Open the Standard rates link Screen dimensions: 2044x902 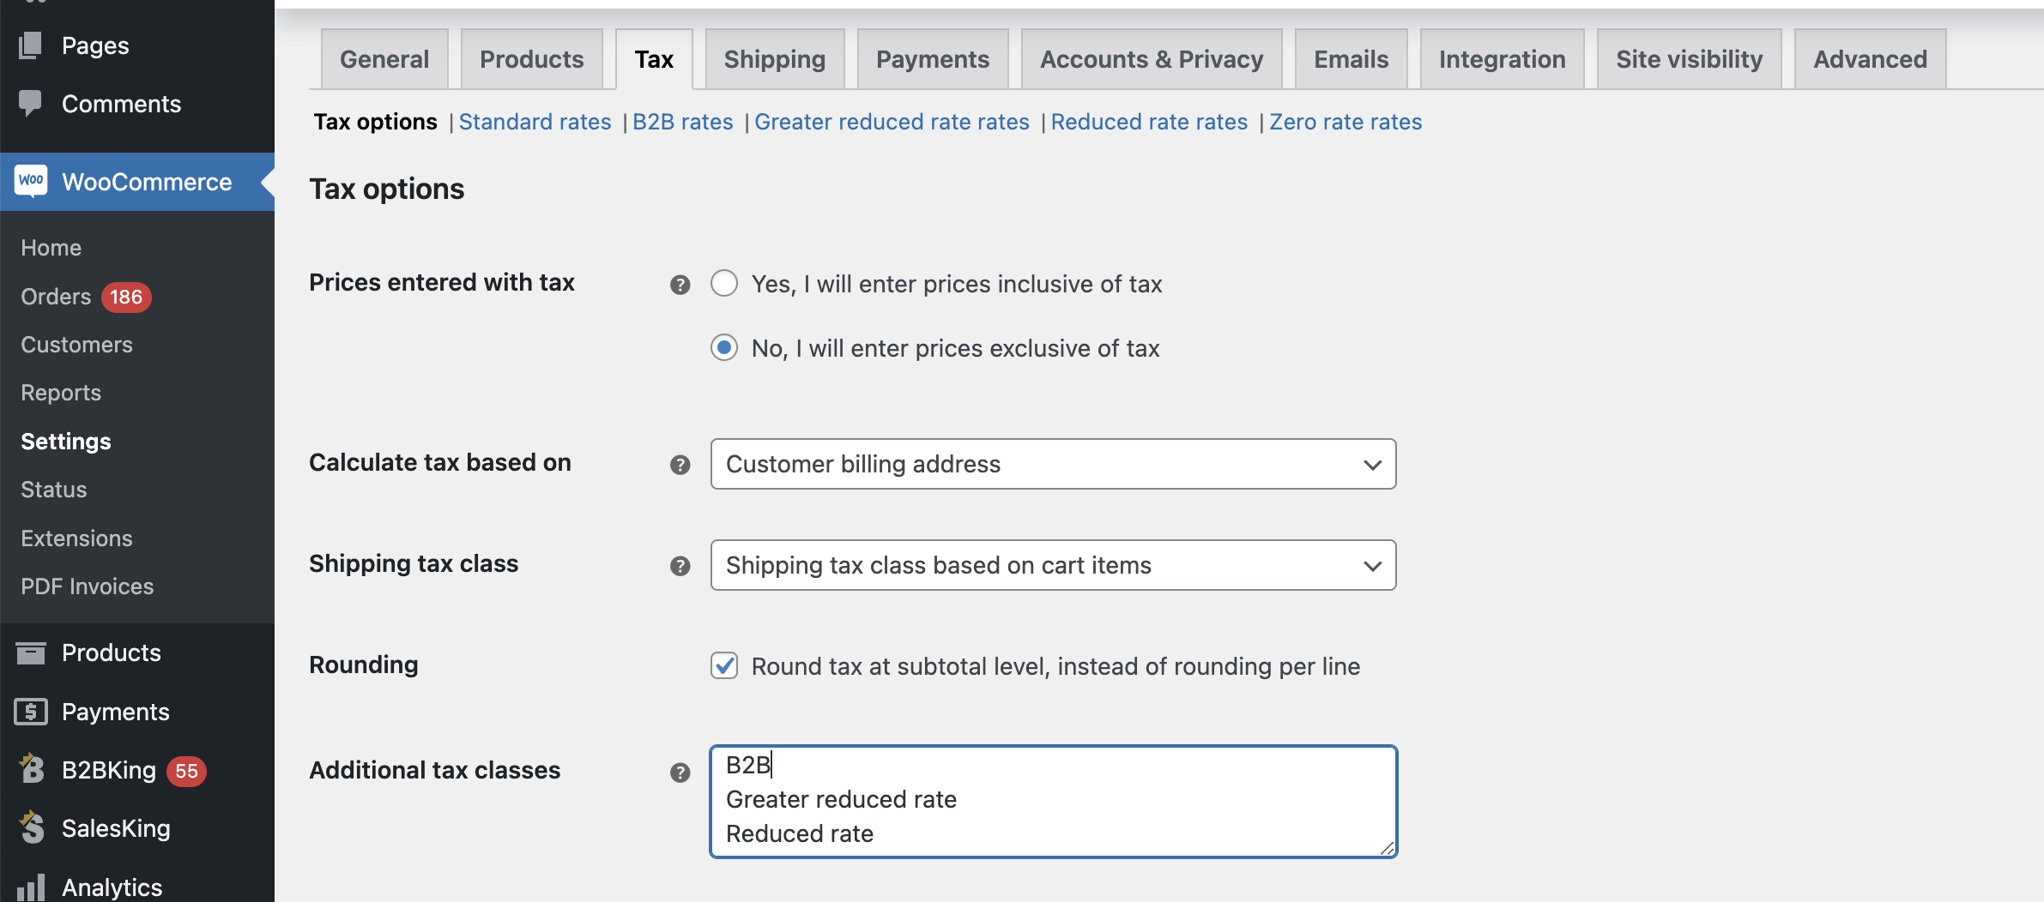(x=535, y=122)
